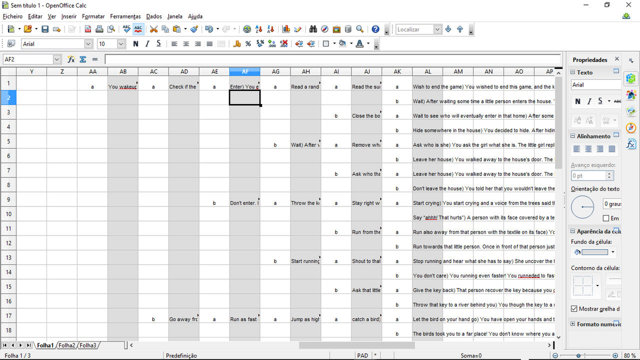
Task: Click the Predefinição page style status field
Action: tap(181, 356)
